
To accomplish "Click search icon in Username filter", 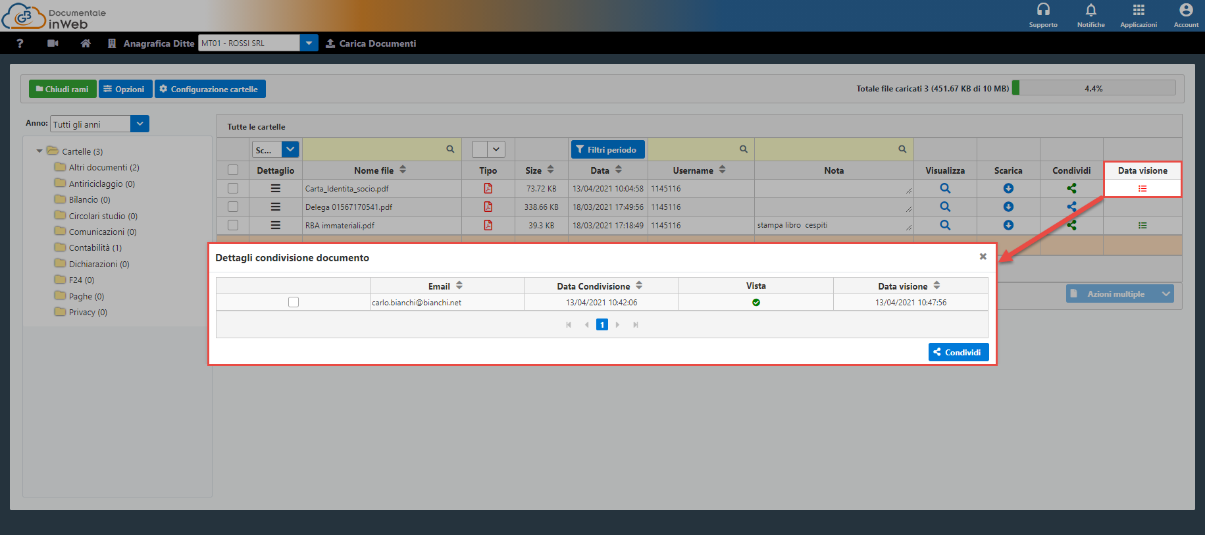I will (743, 149).
